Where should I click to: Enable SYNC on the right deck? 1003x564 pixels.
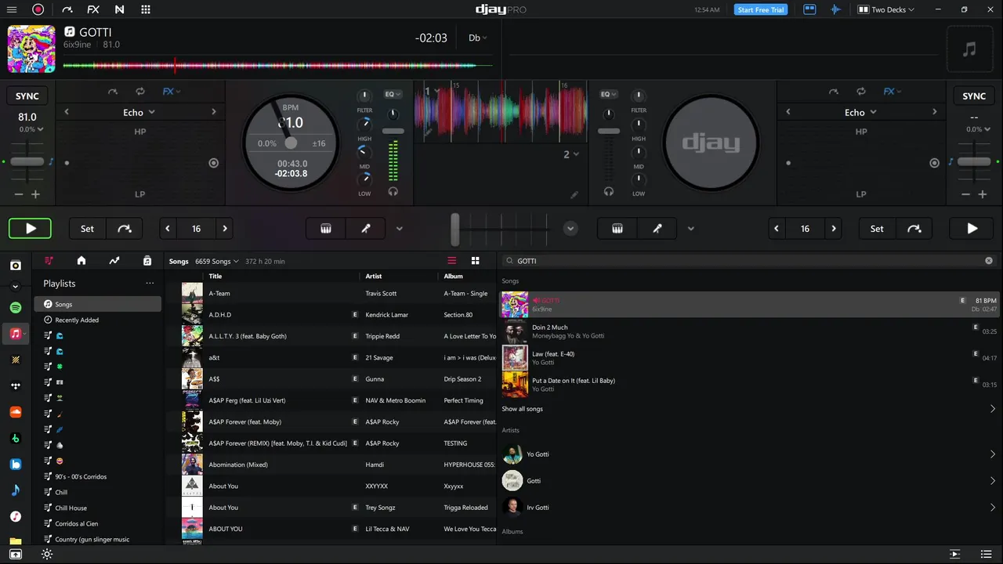click(x=974, y=96)
